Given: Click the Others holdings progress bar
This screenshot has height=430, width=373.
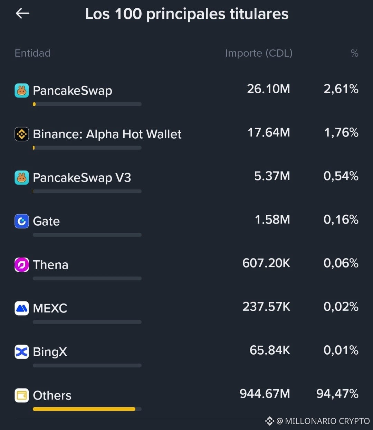Looking at the screenshot, I should coord(87,409).
